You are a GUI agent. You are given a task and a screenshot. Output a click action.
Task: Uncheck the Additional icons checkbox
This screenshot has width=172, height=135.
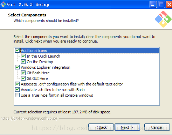(17, 51)
